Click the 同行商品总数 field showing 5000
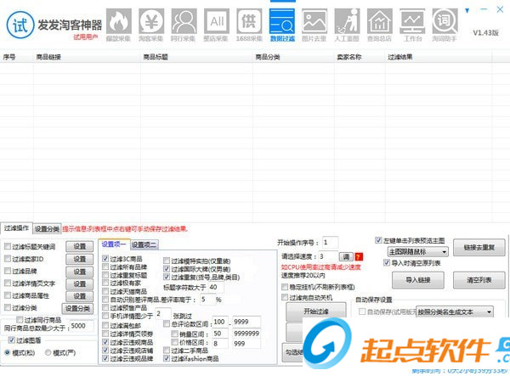 click(82, 326)
